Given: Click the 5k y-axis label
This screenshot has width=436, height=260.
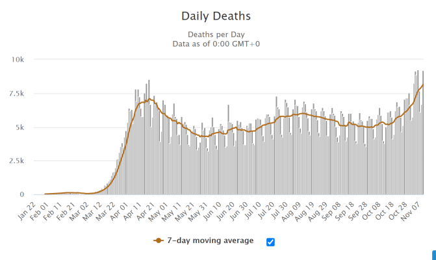Looking at the screenshot, I should (20, 127).
